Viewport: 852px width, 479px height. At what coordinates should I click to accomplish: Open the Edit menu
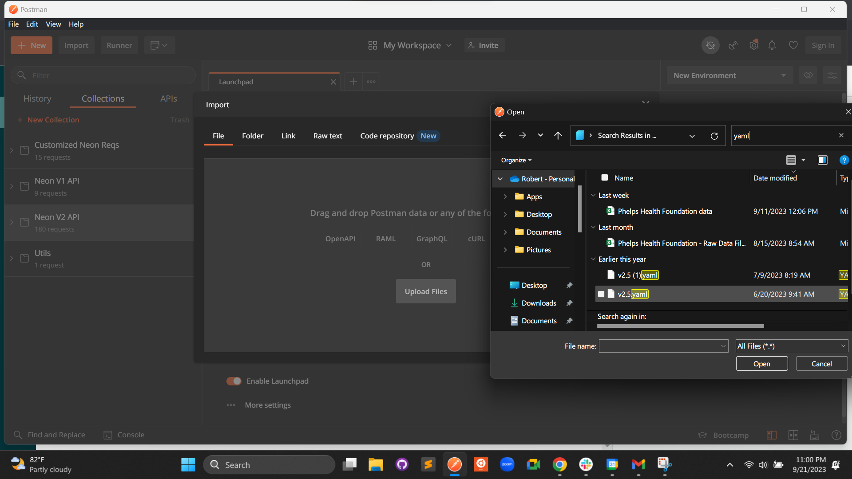32,24
